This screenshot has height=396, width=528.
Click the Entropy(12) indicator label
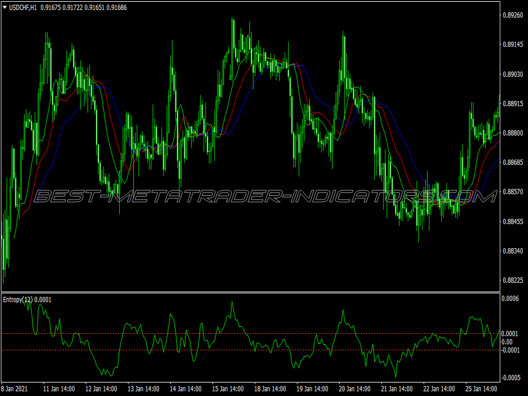(18, 299)
